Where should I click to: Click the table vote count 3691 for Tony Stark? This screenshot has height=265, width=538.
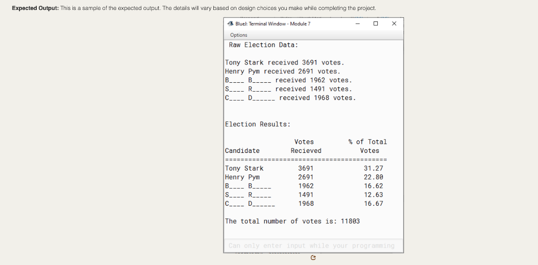tap(306, 168)
